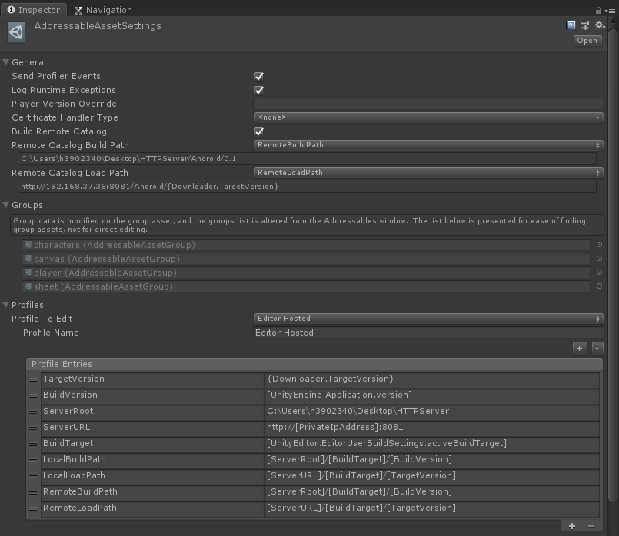This screenshot has width=619, height=536.
Task: Switch to the Navigation tab
Action: (104, 10)
